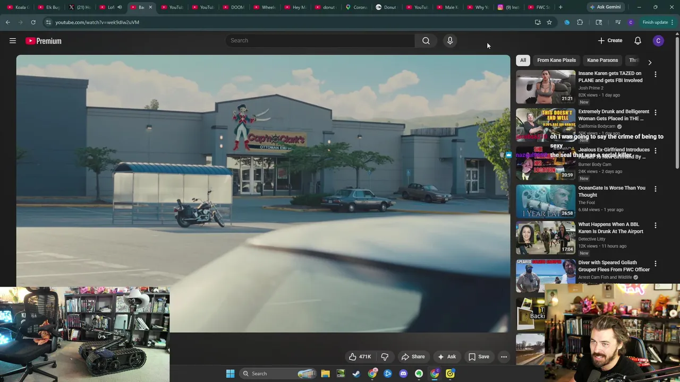Open options for Insane Karen video
This screenshot has height=382, width=680.
click(x=655, y=74)
